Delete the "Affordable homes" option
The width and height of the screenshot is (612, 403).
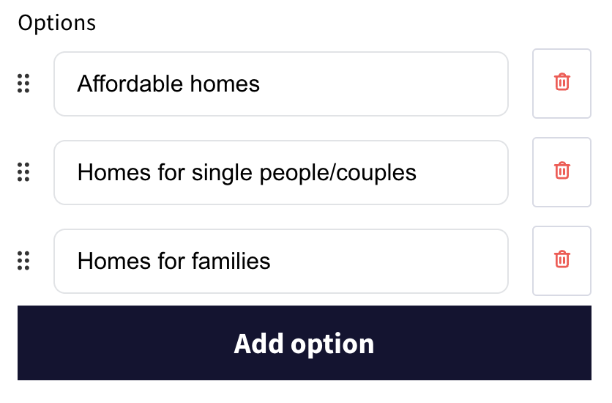coord(561,83)
